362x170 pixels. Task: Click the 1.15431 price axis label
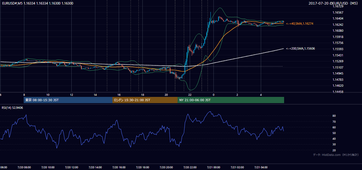coord(338,55)
